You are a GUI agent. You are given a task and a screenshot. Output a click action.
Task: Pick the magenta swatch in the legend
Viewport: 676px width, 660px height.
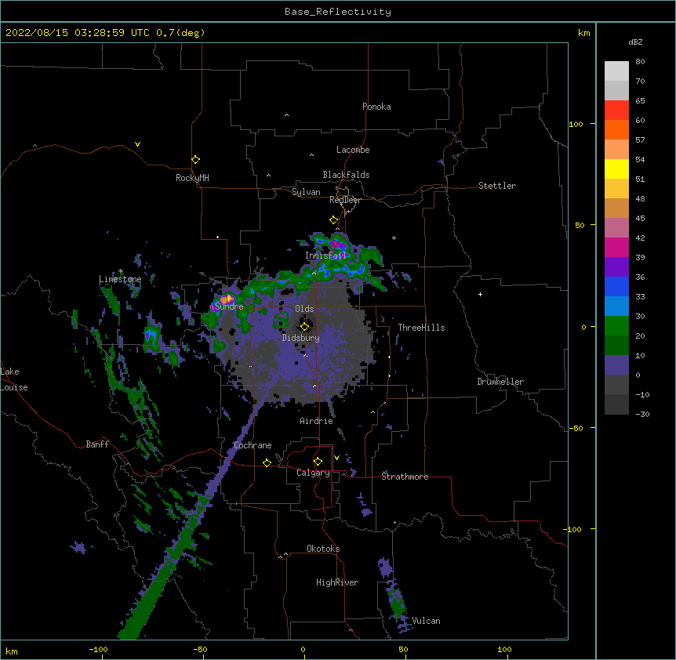[x=616, y=247]
